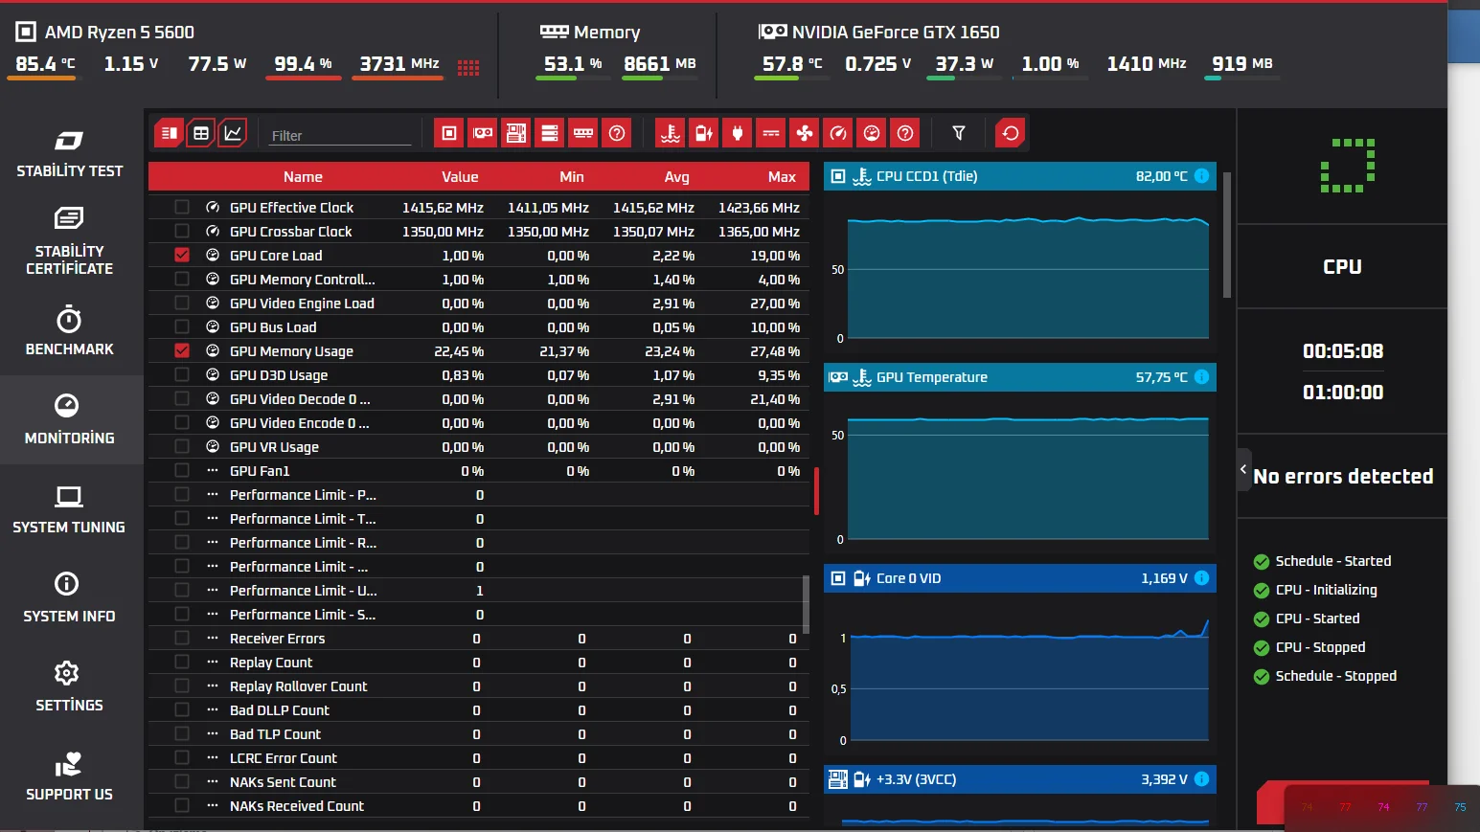Check the GPU Effective Clock checkbox
The image size is (1480, 832).
(182, 207)
